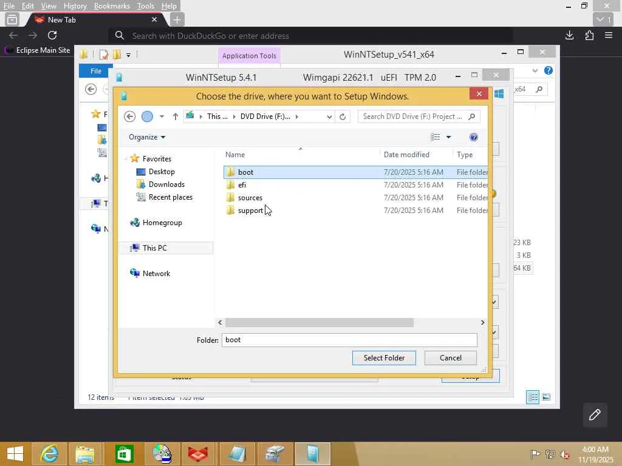Screen dimensions: 622x466
Task: Click the Select Folder button
Action: pos(384,358)
